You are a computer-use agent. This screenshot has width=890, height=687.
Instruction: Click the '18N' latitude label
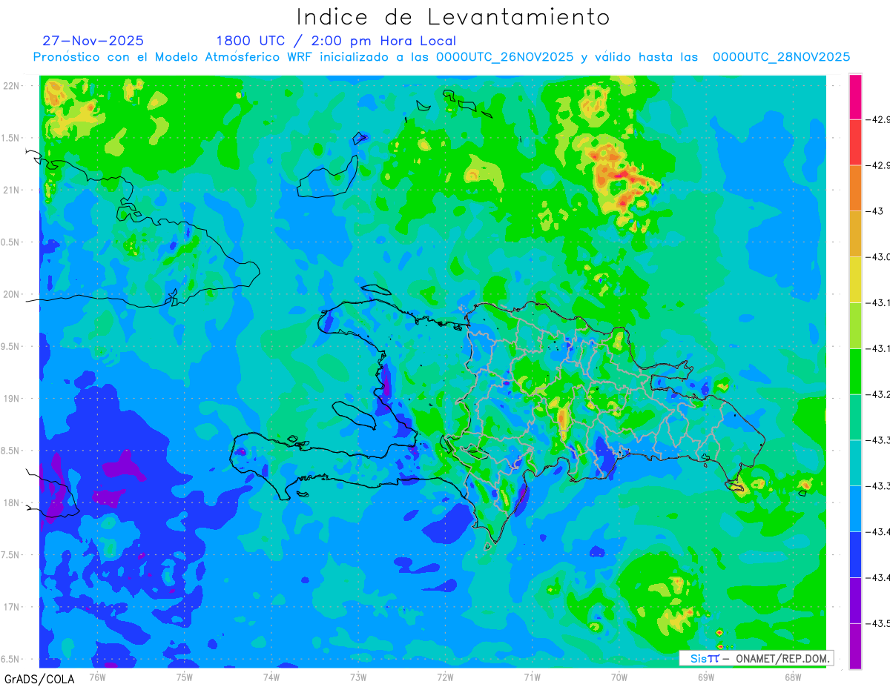click(12, 503)
